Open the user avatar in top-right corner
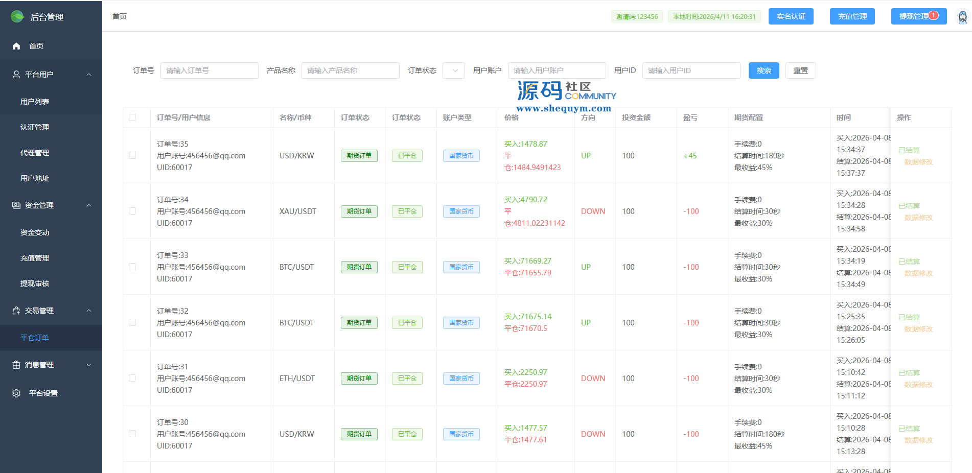This screenshot has height=473, width=972. pos(962,17)
